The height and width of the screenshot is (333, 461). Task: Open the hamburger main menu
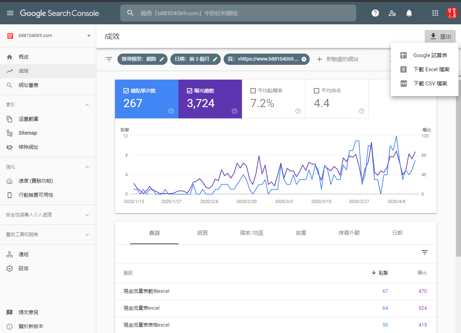(x=10, y=13)
